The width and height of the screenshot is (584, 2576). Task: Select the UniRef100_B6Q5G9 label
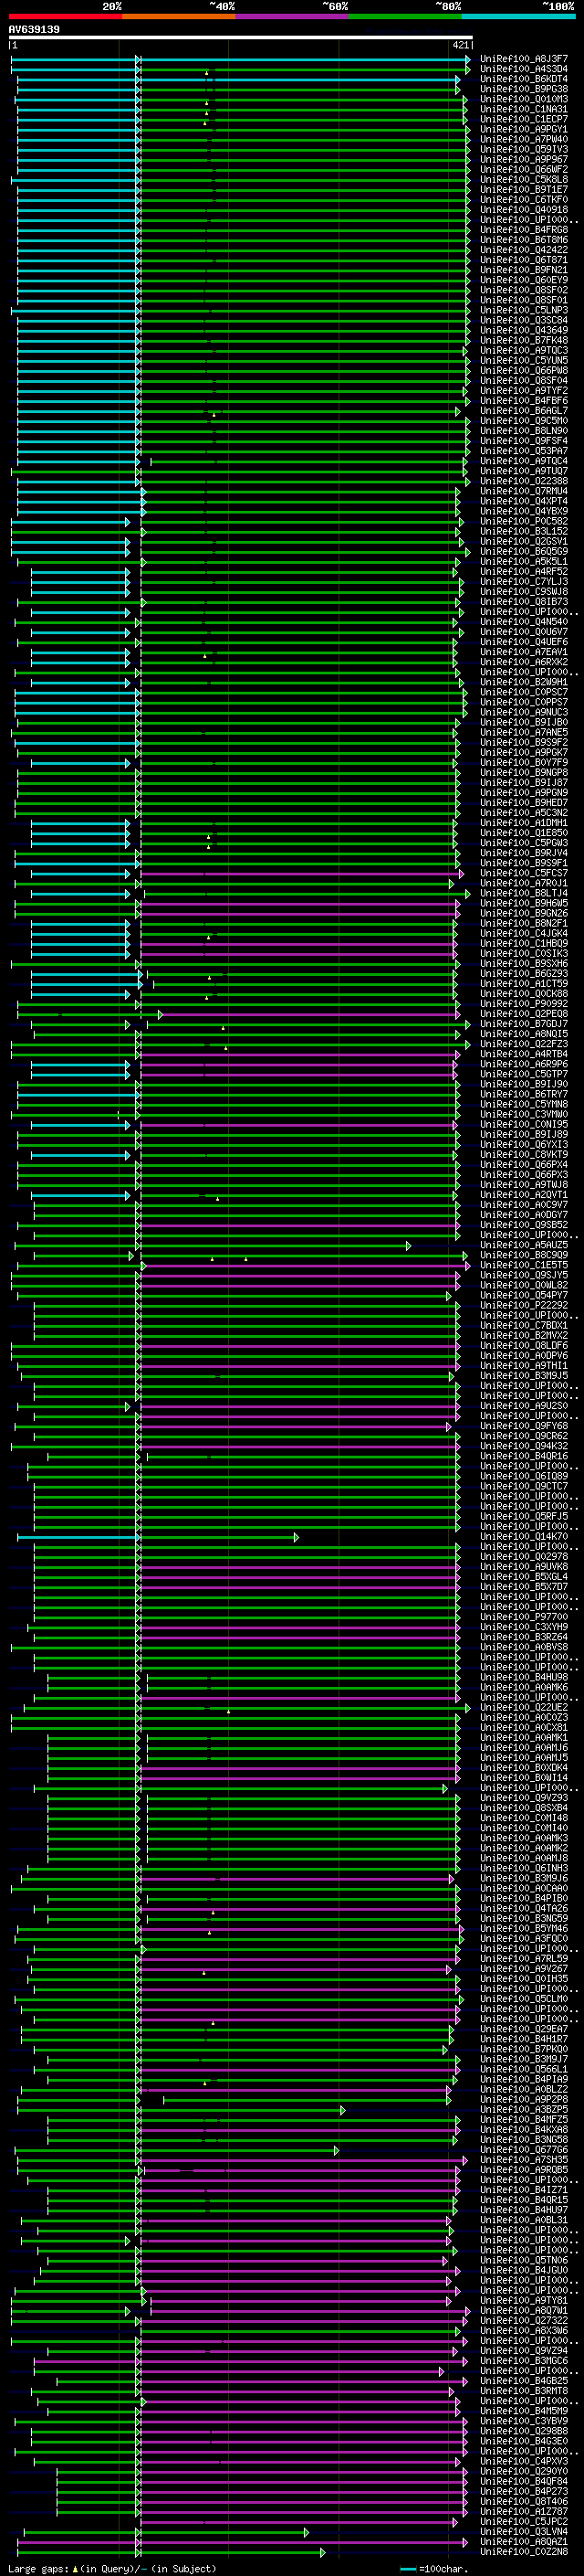coord(524,551)
